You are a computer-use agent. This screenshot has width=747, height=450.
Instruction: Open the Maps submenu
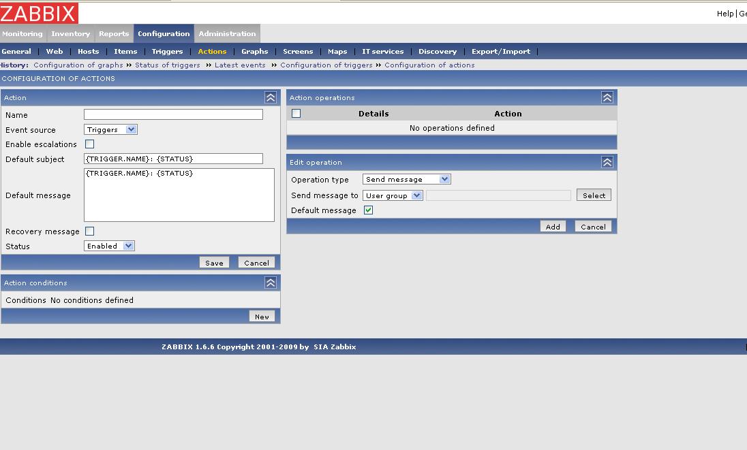click(x=337, y=51)
